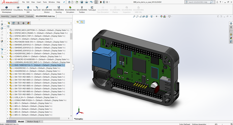Toggle the TolAnalyst add-in
The height and width of the screenshot is (125, 233).
click(x=92, y=9)
